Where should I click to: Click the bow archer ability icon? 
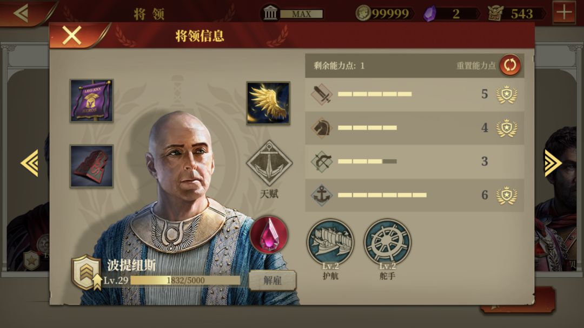click(321, 161)
